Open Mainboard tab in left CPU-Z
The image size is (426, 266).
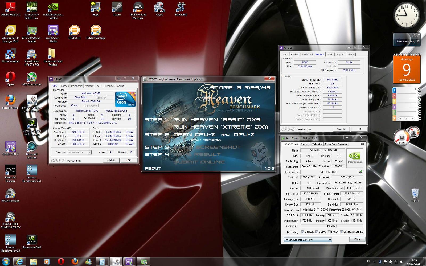point(77,86)
